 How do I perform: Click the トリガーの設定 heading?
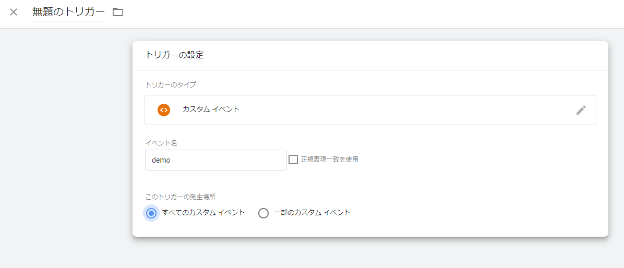tap(175, 55)
